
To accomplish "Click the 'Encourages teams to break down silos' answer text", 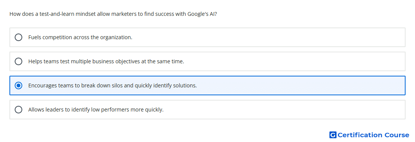I will point(112,86).
